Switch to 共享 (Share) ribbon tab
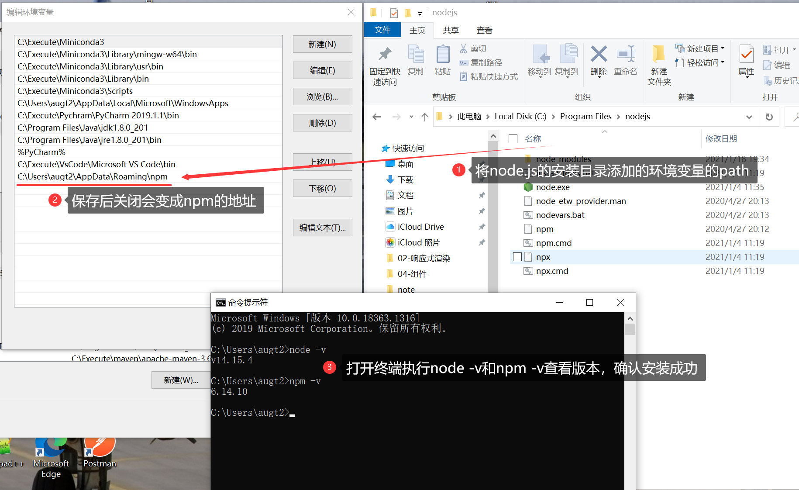This screenshot has width=799, height=490. pos(451,30)
